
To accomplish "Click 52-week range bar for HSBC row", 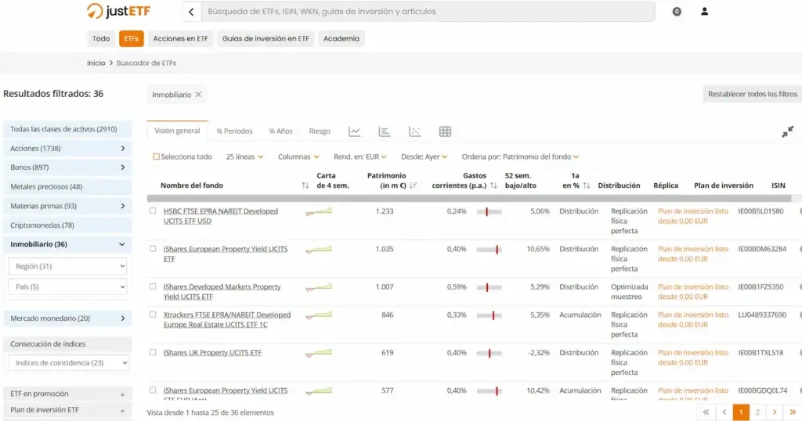I will coord(489,211).
